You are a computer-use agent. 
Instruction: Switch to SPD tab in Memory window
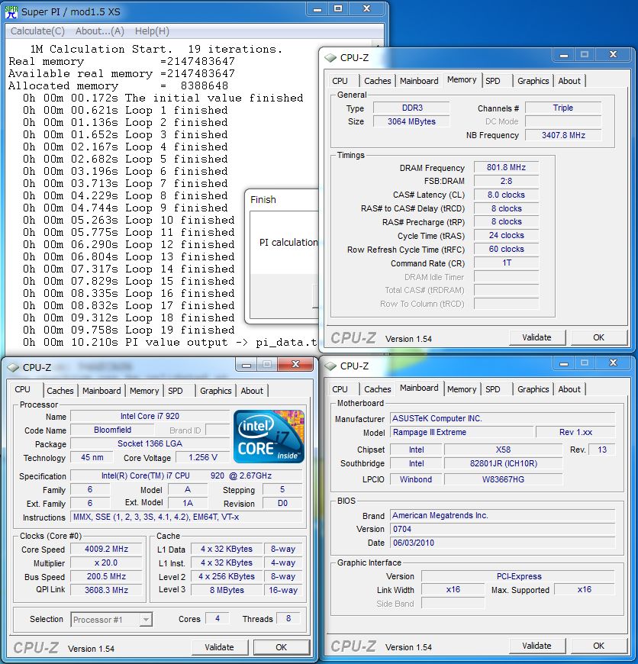click(x=493, y=81)
